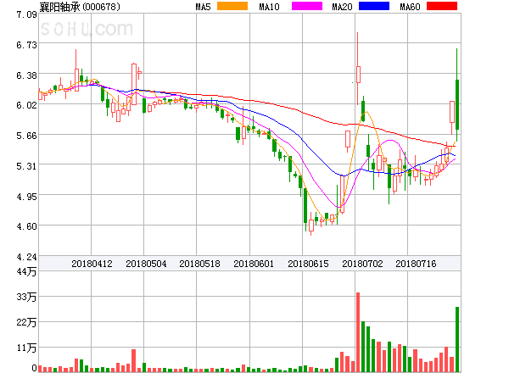This screenshot has width=509, height=373.
Task: Select the stock title 襄阳轴承(000678)
Action: pos(80,7)
